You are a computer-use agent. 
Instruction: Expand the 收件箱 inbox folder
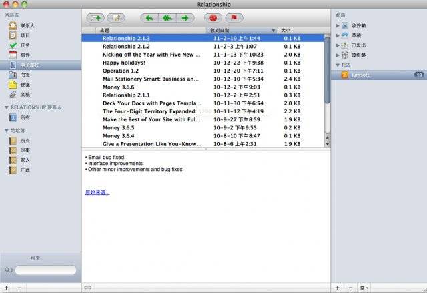[x=338, y=26]
